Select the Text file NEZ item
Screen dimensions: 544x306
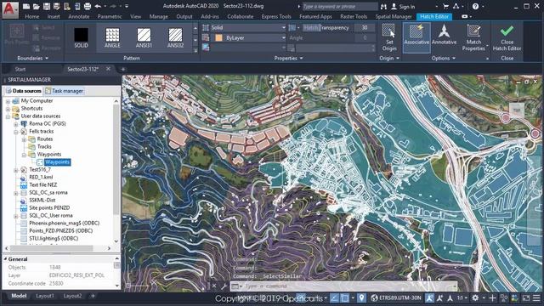[x=42, y=184]
